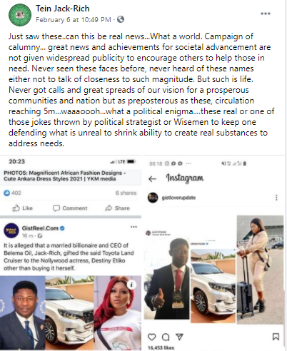287x351 pixels.
Task: Save post with Instagram bookmark icon
Action: tap(276, 337)
